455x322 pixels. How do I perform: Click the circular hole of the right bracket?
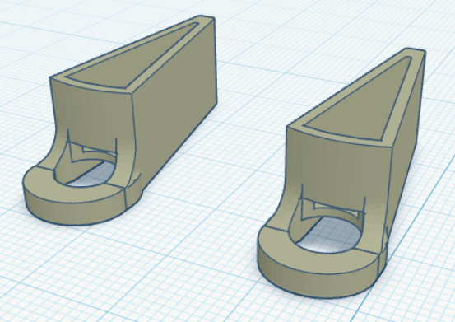pyautogui.click(x=329, y=235)
